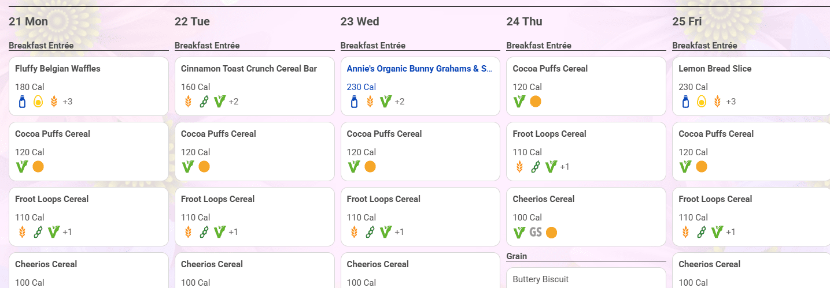Click GS icon on Thursday's Cheerios Cereal

536,232
